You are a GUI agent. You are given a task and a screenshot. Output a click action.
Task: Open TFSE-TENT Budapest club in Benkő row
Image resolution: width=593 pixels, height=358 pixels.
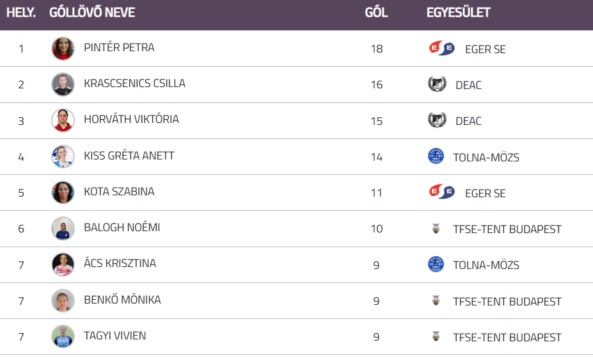point(507,301)
